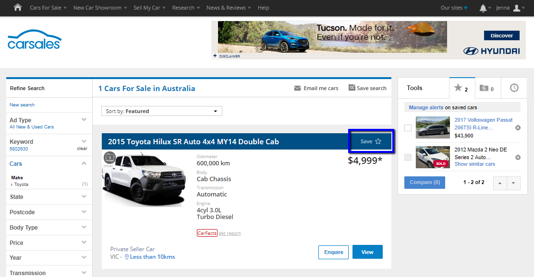Viewport: 534px width, 277px height.
Task: Click the Manage alerts link
Action: click(x=426, y=107)
